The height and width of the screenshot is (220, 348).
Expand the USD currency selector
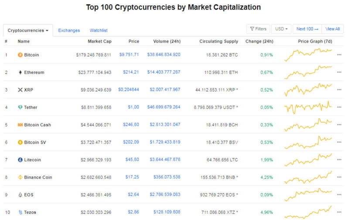coord(281,29)
